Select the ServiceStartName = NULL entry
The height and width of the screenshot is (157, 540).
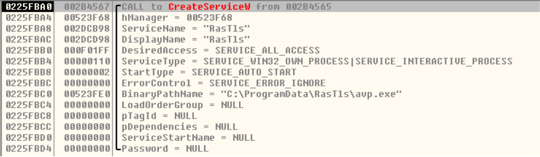(x=188, y=138)
